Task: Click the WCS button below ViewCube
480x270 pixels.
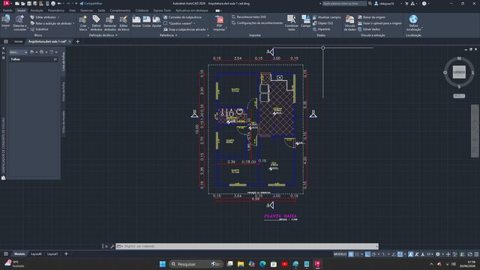Action: [459, 96]
